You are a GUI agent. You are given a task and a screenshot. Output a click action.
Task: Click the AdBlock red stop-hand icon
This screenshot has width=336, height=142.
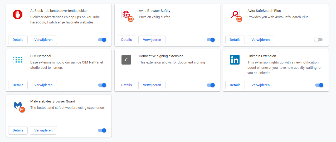tap(18, 14)
